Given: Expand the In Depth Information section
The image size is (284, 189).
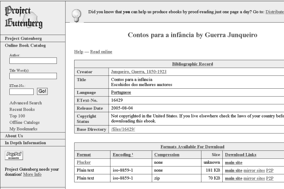Looking at the screenshot, I should pos(25,143).
